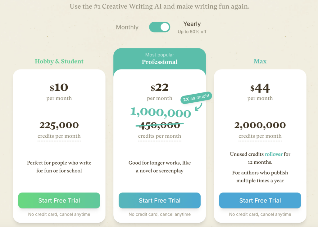Screen dimensions: 318x227
Task: Click Max plan's underlined 'credits per month'
Action: pyautogui.click(x=260, y=136)
